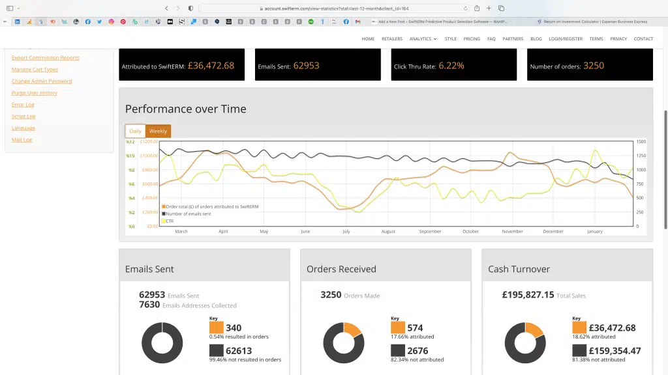668x375 pixels.
Task: Open LOGIN/REGISTER in the site navigation
Action: [x=566, y=38]
